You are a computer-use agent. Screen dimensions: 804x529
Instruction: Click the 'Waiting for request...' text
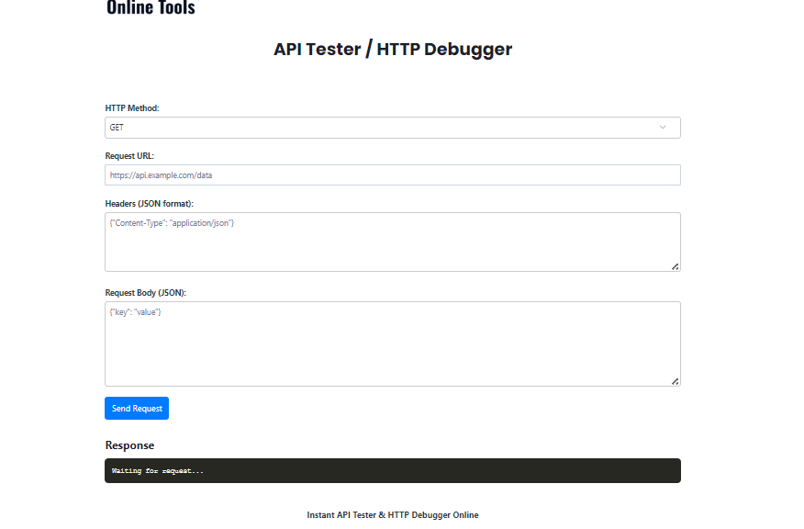pos(158,471)
